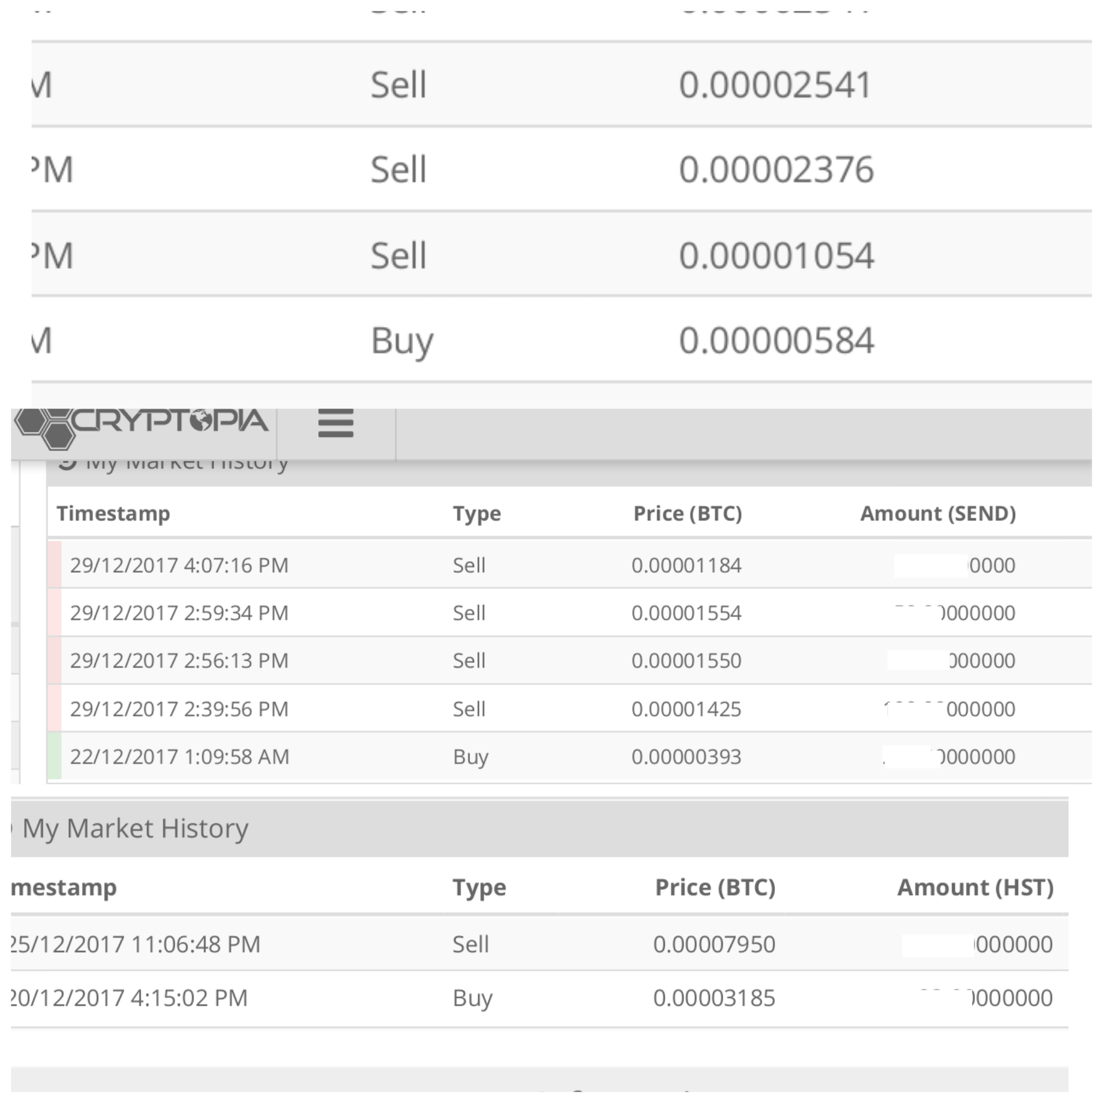Viewport: 1103px width, 1103px height.
Task: Sort HST table by Price (BTC) header
Action: (715, 888)
